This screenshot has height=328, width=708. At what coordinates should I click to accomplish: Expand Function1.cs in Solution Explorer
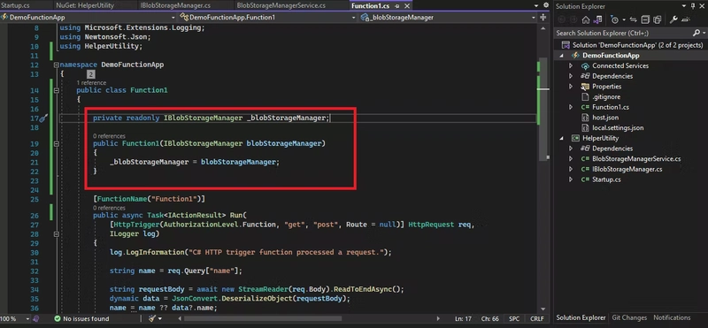571,107
